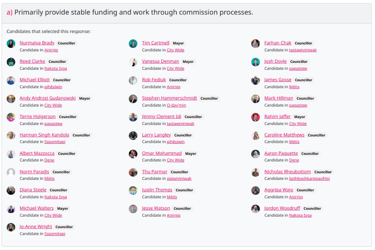This screenshot has width=375, height=250.
Task: Go to Caroline Matthews' profile link
Action: 284,135
